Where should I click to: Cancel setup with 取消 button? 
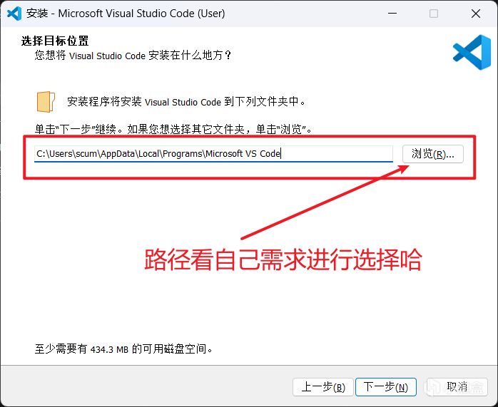pyautogui.click(x=457, y=387)
